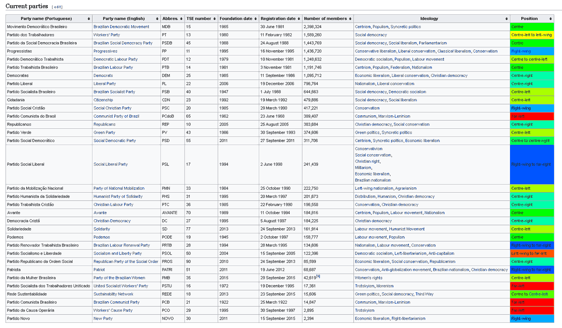Open Brazilian Social Democracy Party link

[123, 43]
